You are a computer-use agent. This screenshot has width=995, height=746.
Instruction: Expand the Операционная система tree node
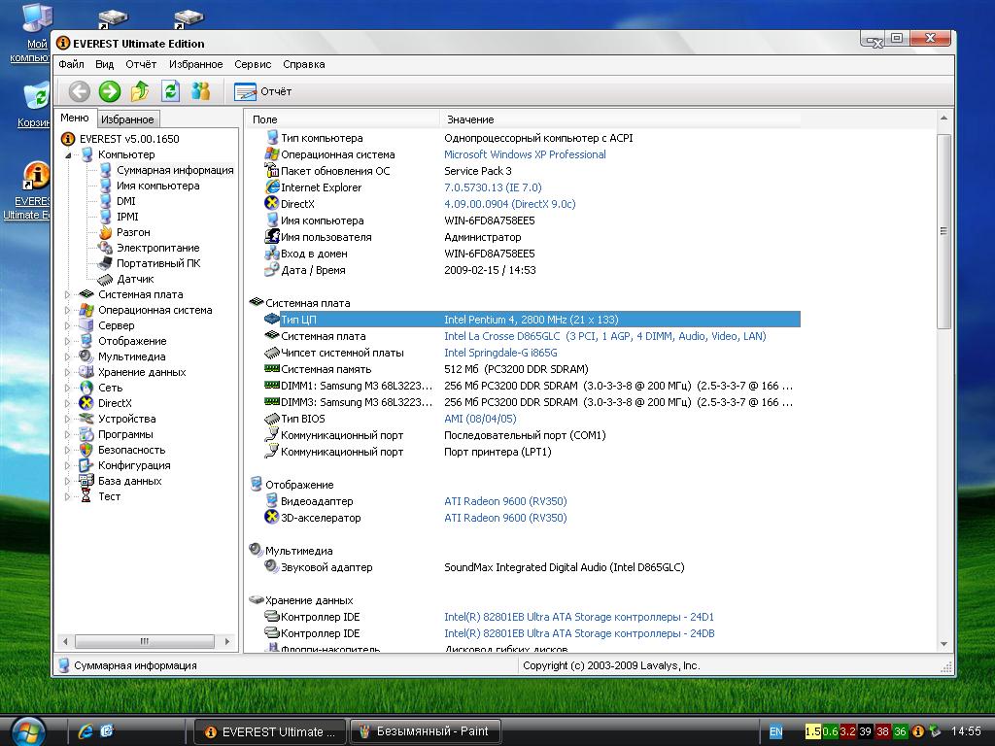pos(68,310)
